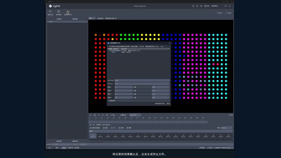Image resolution: width=281 pixels, height=158 pixels.
Task: Close the generate protocol dialog
Action: coord(169,43)
